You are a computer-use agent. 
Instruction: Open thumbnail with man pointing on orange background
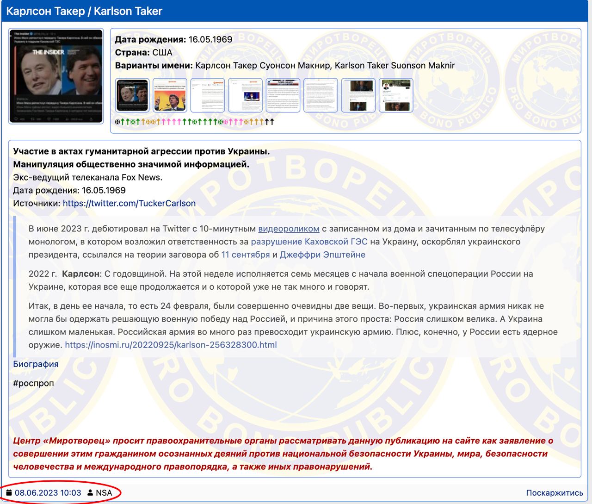point(170,95)
